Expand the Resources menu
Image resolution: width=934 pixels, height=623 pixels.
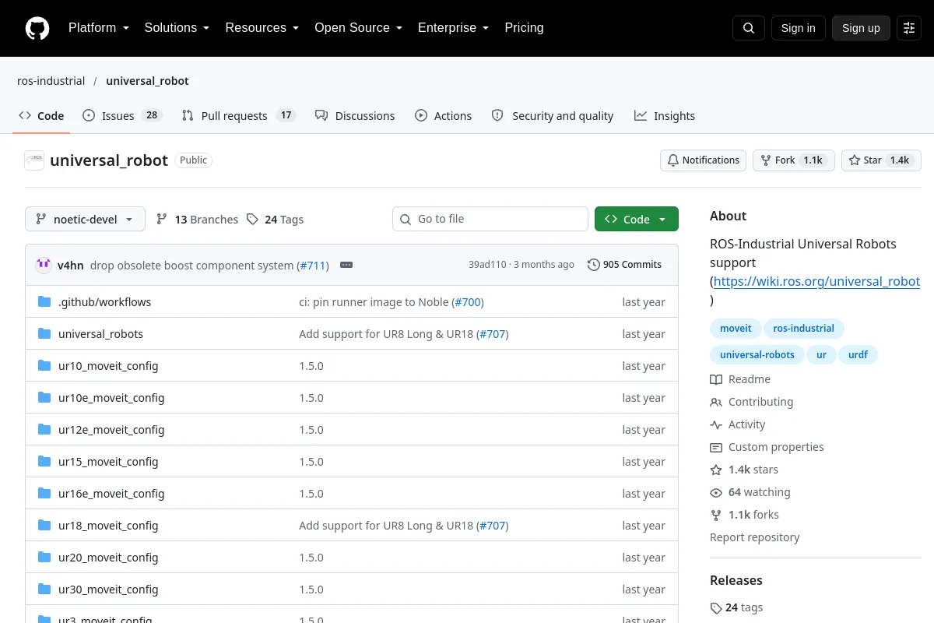pyautogui.click(x=262, y=28)
